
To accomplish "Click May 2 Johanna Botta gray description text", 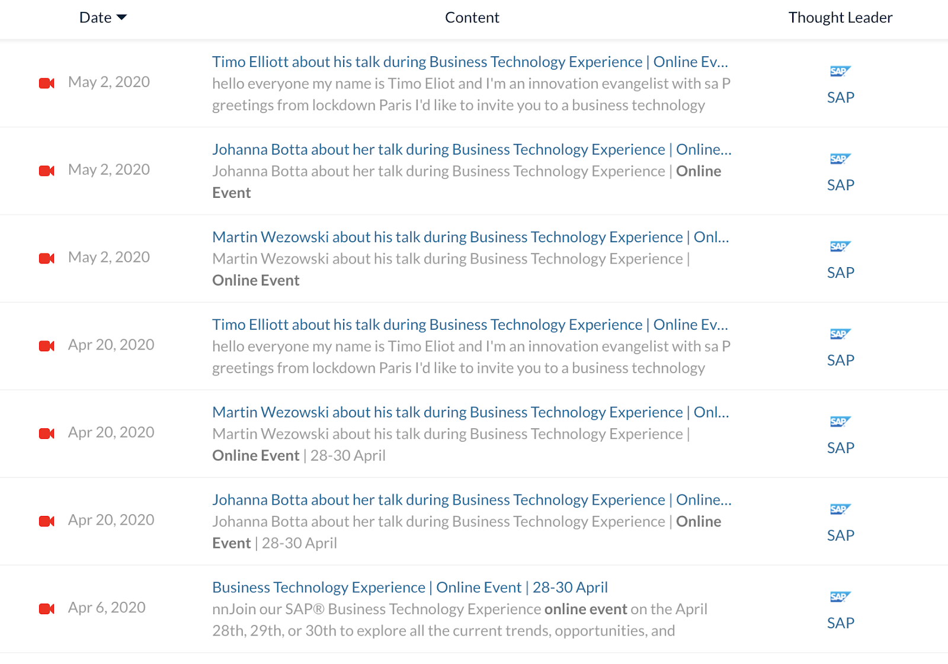I will click(x=467, y=182).
